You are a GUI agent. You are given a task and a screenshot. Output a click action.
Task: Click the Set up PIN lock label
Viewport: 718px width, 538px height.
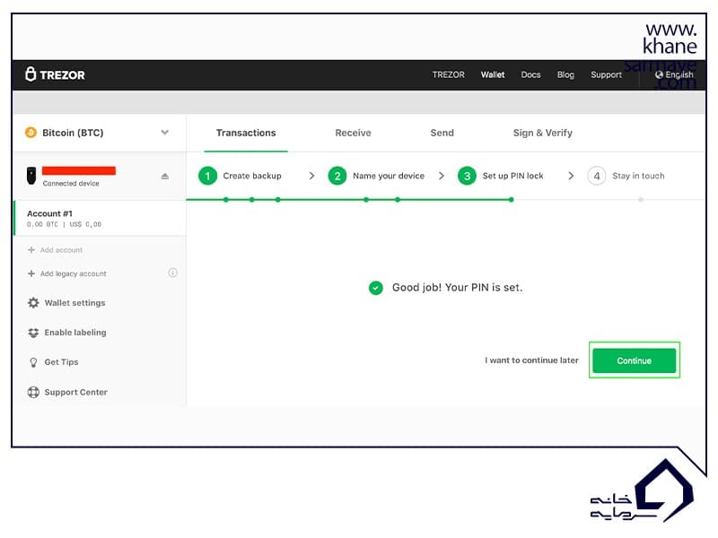512,176
